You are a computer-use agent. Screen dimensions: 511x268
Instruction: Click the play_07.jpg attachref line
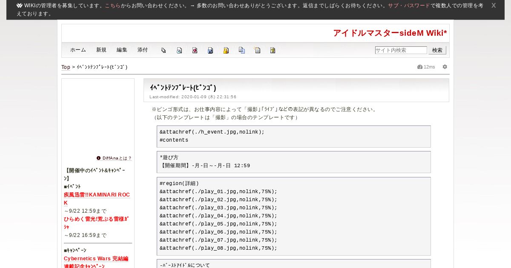(218, 240)
